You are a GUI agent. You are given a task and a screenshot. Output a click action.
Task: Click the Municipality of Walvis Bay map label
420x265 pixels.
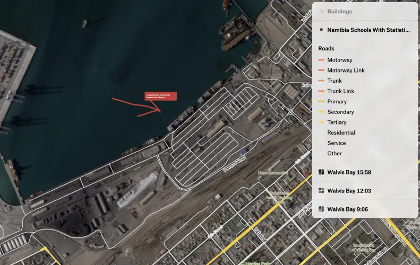364,248
